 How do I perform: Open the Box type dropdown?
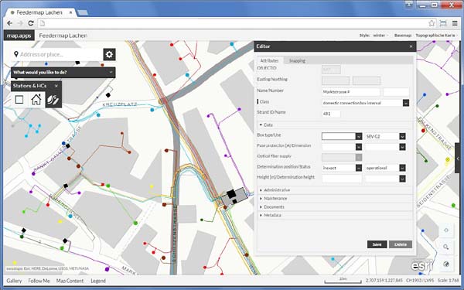359,136
